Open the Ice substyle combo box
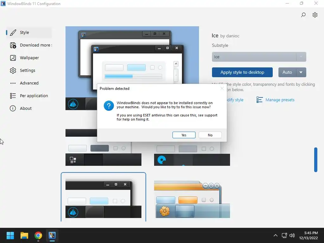 [259, 57]
